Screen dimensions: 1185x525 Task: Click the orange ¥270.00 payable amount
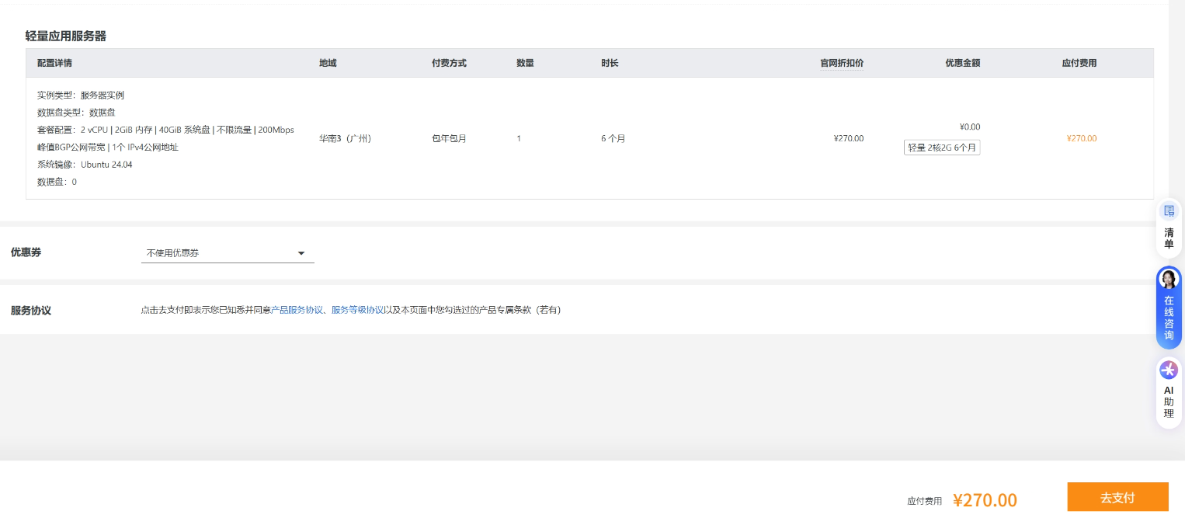point(1080,138)
